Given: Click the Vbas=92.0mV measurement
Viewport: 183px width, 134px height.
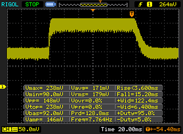Looking at the screenshot, I should click(44, 113).
